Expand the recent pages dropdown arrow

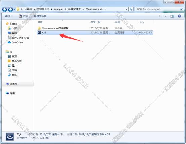pyautogui.click(x=14, y=9)
